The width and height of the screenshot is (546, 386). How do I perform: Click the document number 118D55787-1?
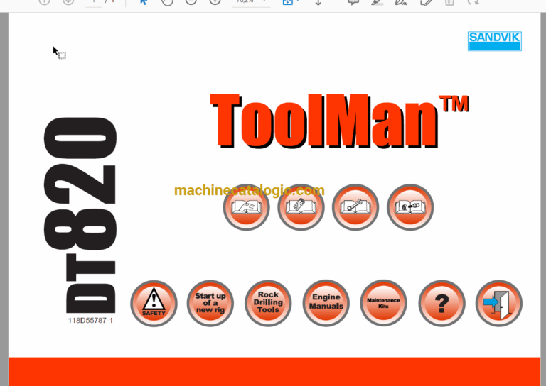90,320
